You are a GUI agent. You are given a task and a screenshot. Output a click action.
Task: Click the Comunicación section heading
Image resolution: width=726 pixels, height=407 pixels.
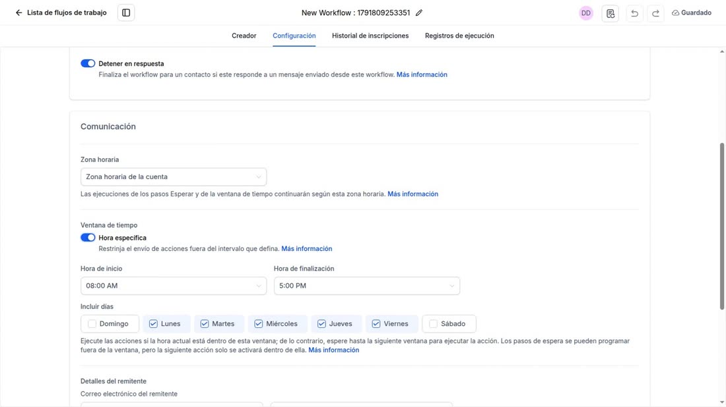click(108, 126)
